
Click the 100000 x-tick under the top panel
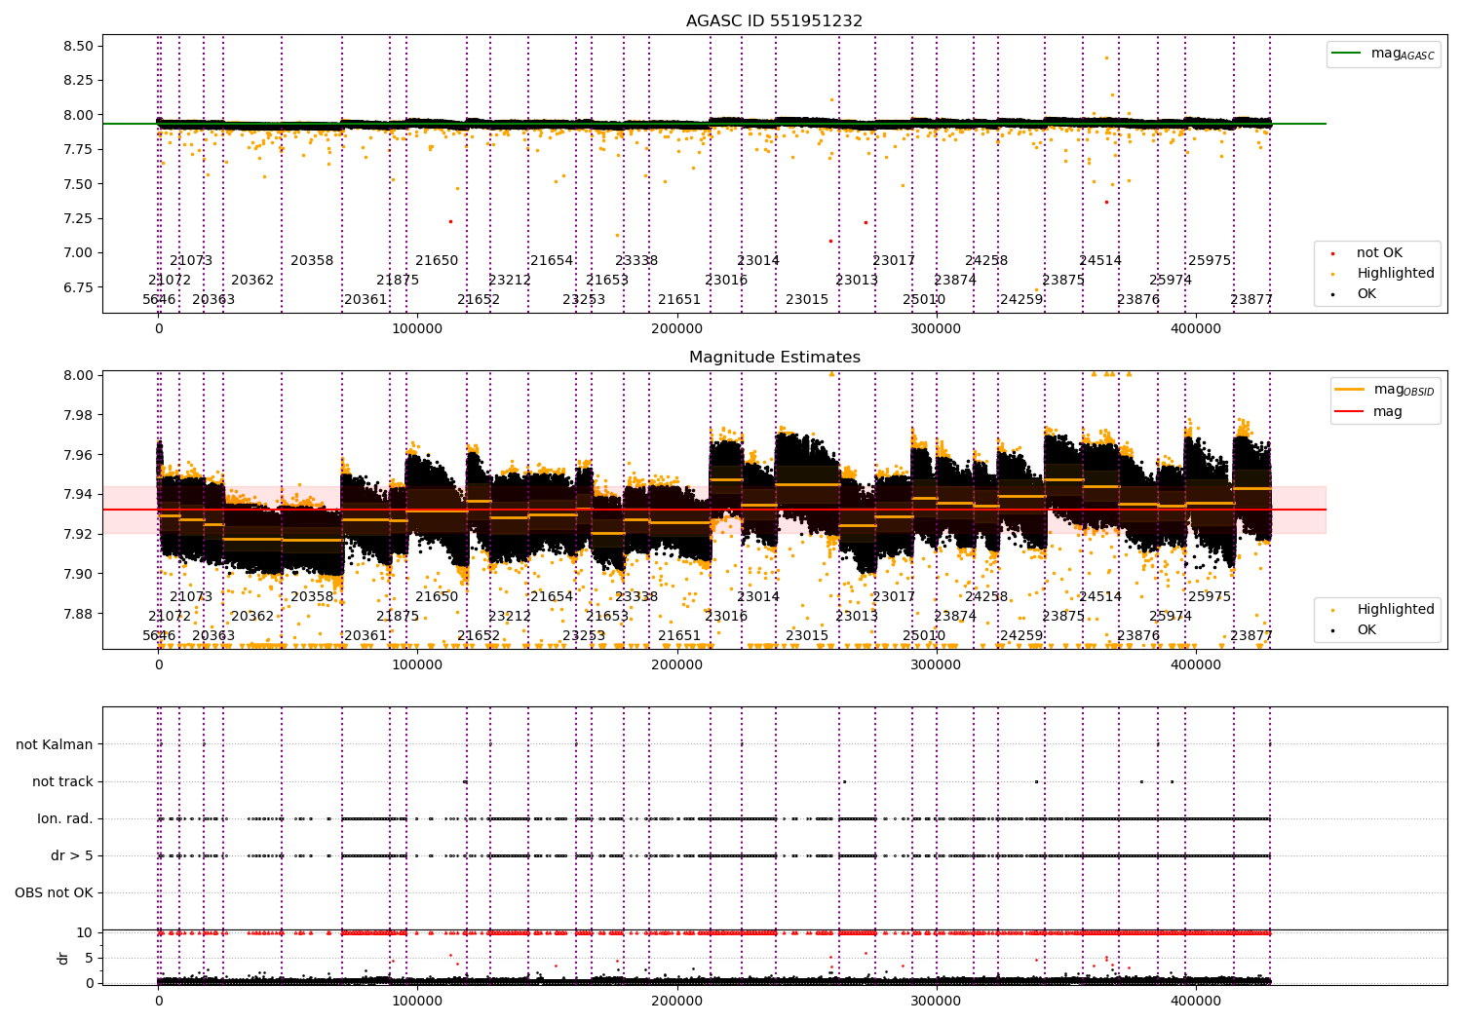click(417, 329)
